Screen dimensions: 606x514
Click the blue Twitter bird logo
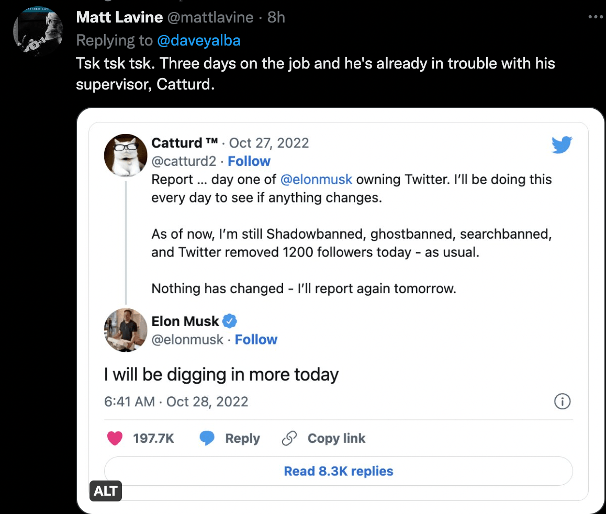coord(562,145)
